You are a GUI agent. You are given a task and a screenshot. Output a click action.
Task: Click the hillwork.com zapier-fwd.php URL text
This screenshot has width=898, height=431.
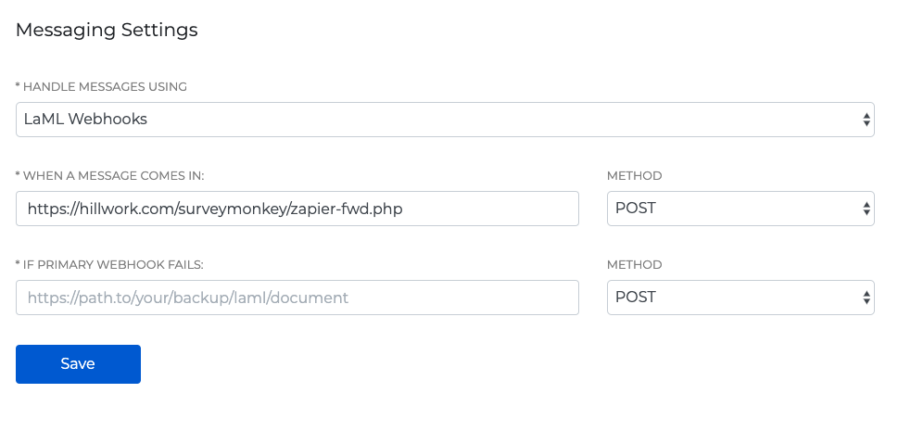click(x=215, y=209)
